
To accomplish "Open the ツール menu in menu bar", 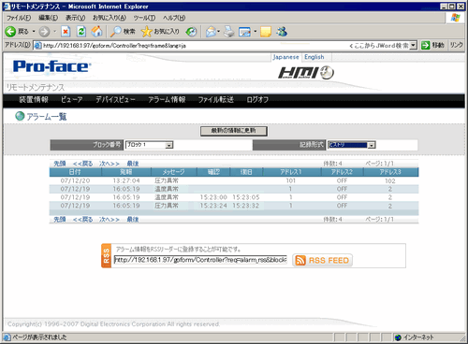I will pyautogui.click(x=144, y=18).
